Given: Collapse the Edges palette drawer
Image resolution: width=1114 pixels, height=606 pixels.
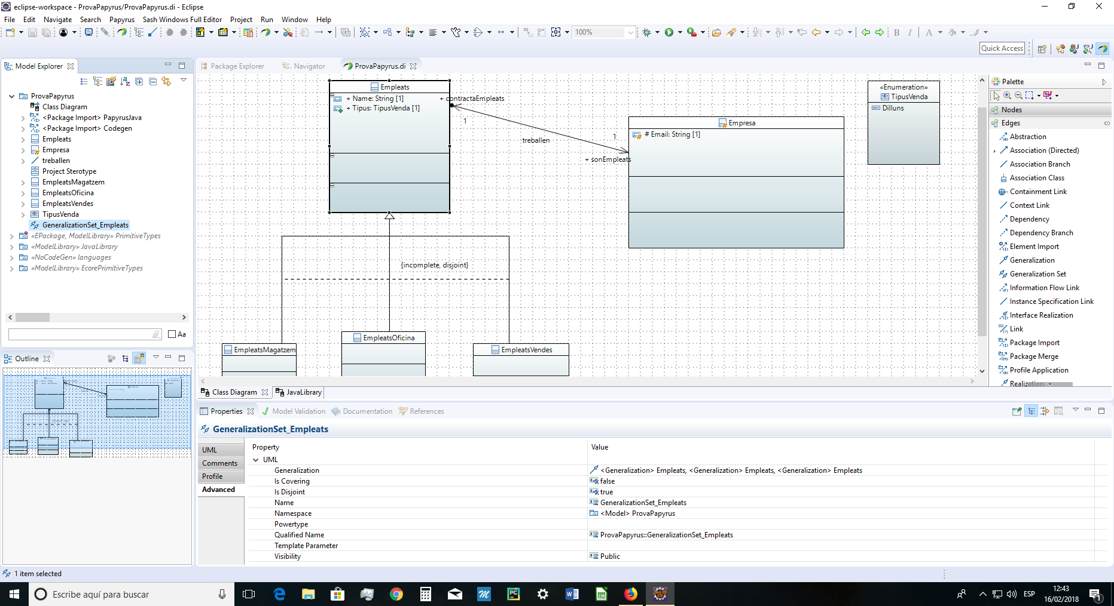Looking at the screenshot, I should coord(1050,123).
